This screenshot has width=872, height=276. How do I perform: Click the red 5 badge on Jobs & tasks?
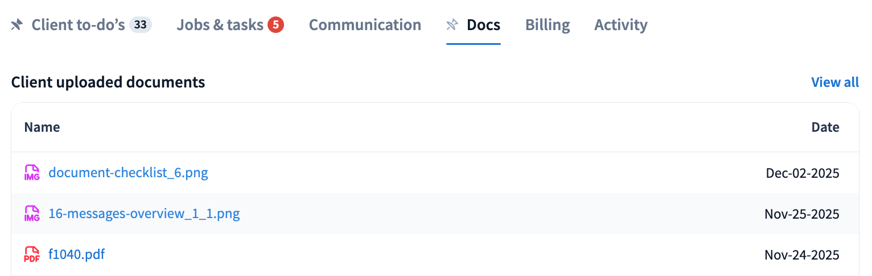tap(276, 25)
